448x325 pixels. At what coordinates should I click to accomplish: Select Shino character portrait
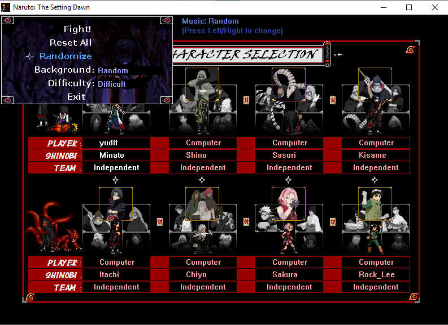[x=202, y=84]
